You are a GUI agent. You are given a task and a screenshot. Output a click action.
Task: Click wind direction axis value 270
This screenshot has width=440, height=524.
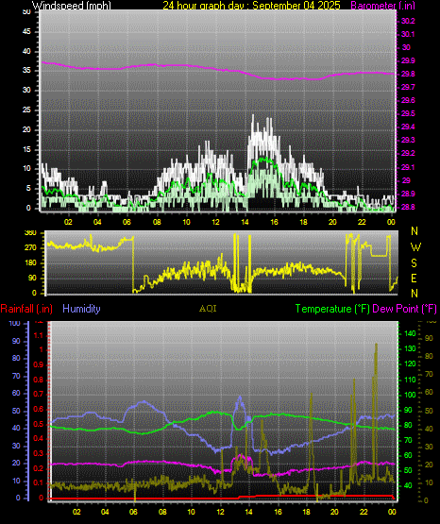(x=30, y=248)
